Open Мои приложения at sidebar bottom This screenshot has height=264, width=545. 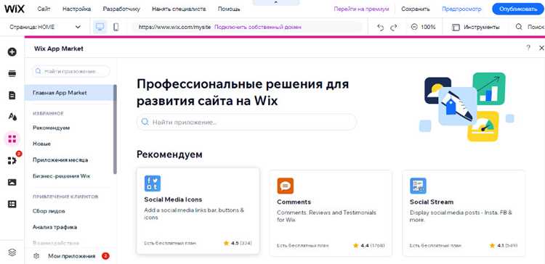coord(72,256)
